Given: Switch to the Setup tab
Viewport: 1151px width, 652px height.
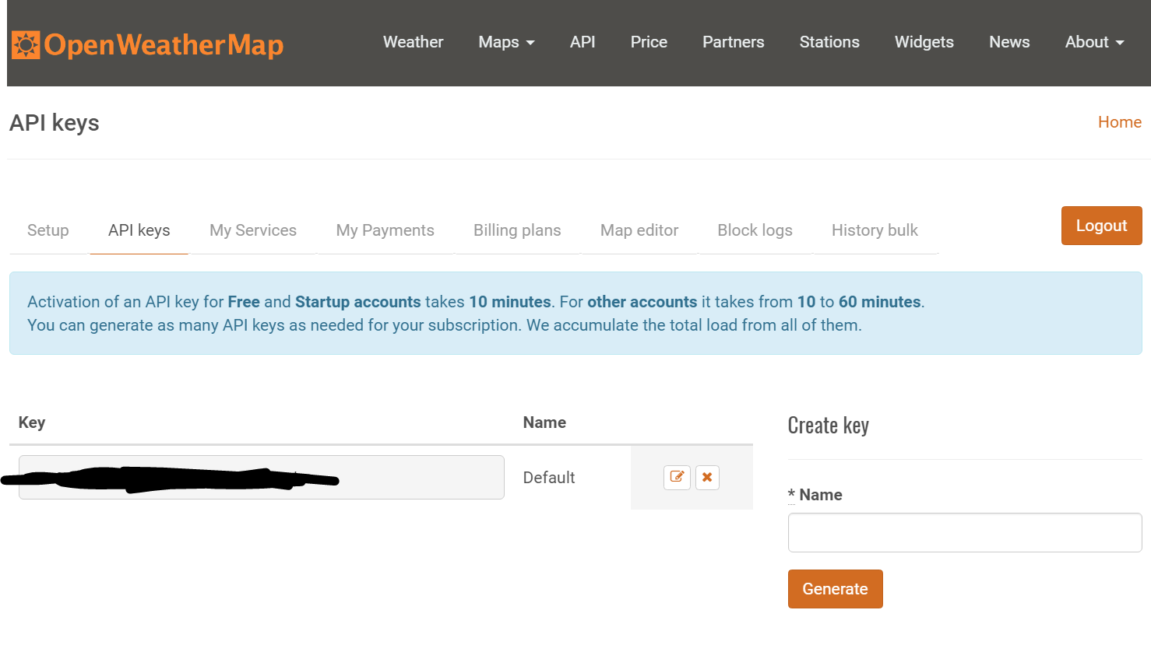Looking at the screenshot, I should 48,230.
